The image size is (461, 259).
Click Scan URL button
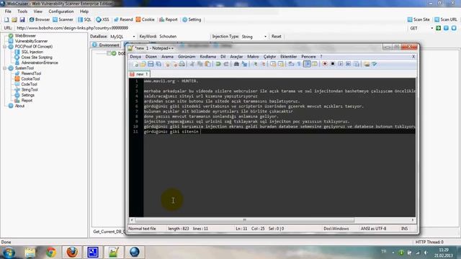(x=446, y=19)
